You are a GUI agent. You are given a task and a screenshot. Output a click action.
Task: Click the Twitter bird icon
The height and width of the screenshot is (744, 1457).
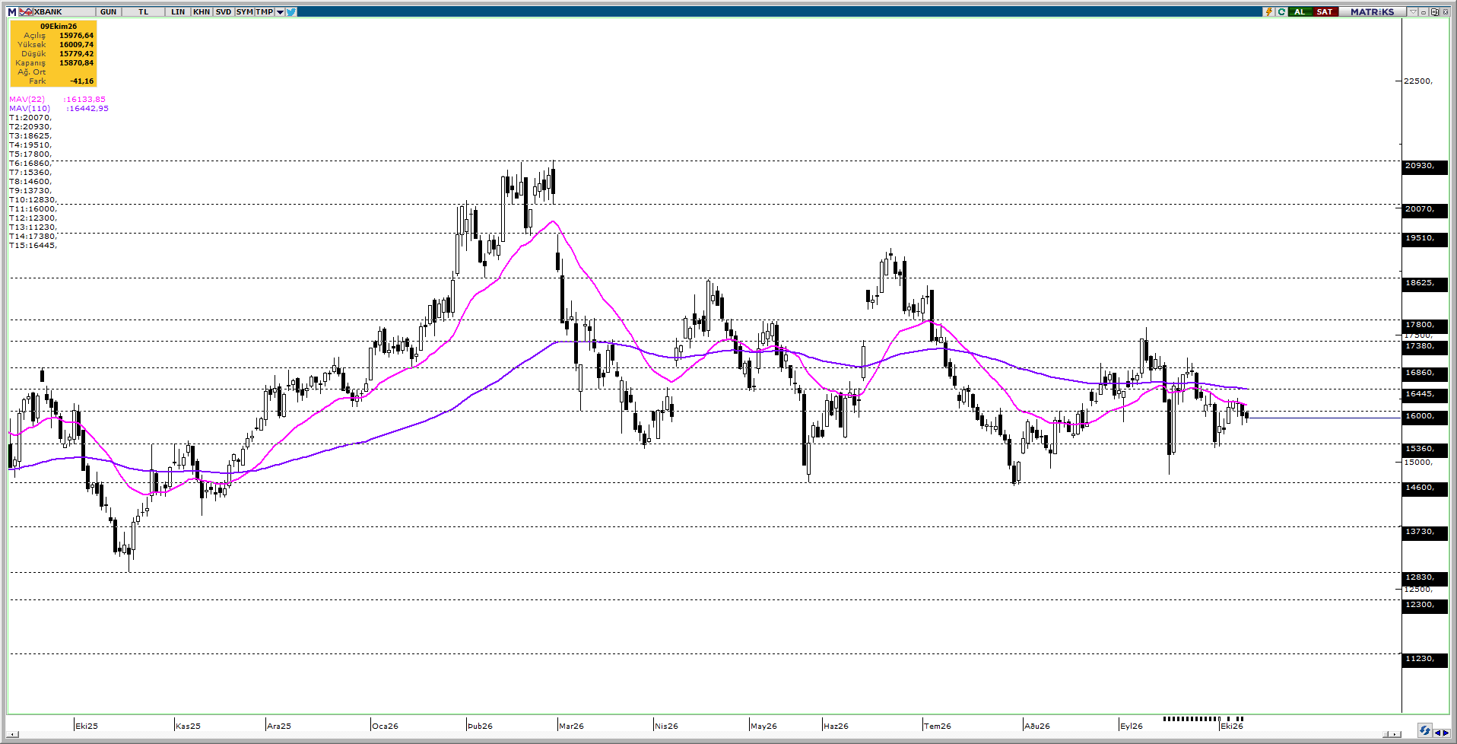coord(291,11)
